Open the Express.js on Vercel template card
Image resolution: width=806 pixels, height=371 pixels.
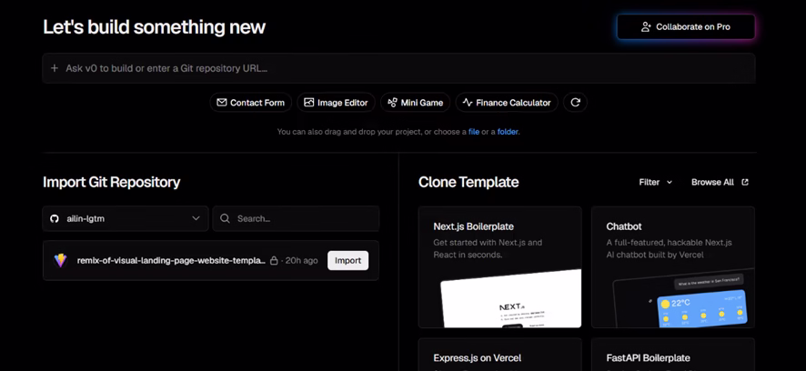[499, 355]
